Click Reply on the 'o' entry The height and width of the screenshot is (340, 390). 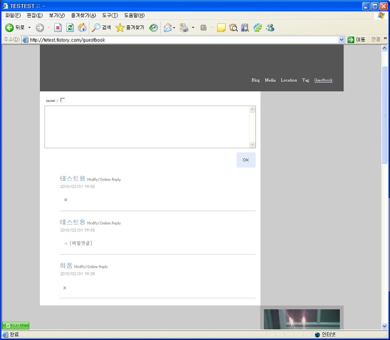tap(116, 180)
